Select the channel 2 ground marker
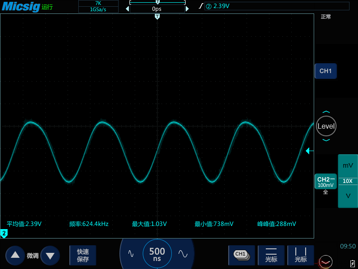The width and height of the screenshot is (358, 269). (x=4, y=234)
